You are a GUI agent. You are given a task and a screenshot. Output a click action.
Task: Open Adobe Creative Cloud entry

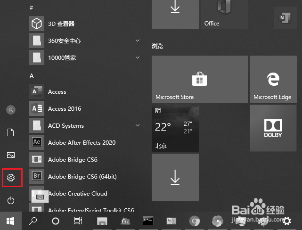85,193
